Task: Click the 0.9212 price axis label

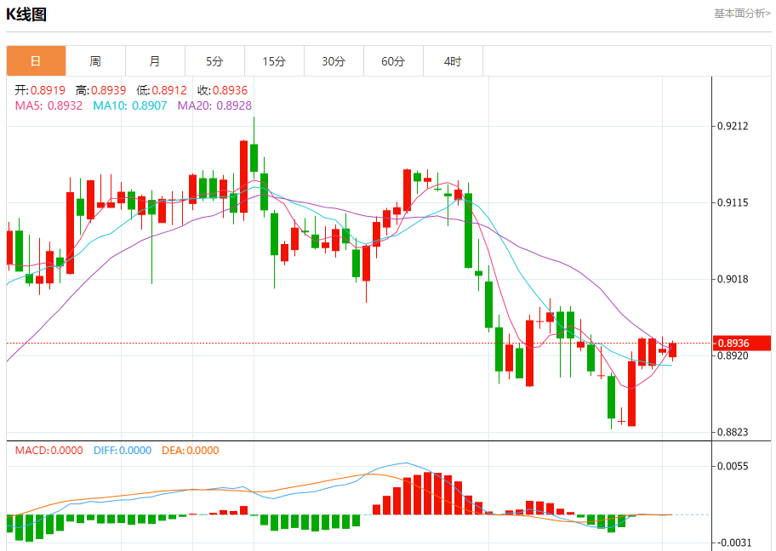Action: (x=733, y=126)
